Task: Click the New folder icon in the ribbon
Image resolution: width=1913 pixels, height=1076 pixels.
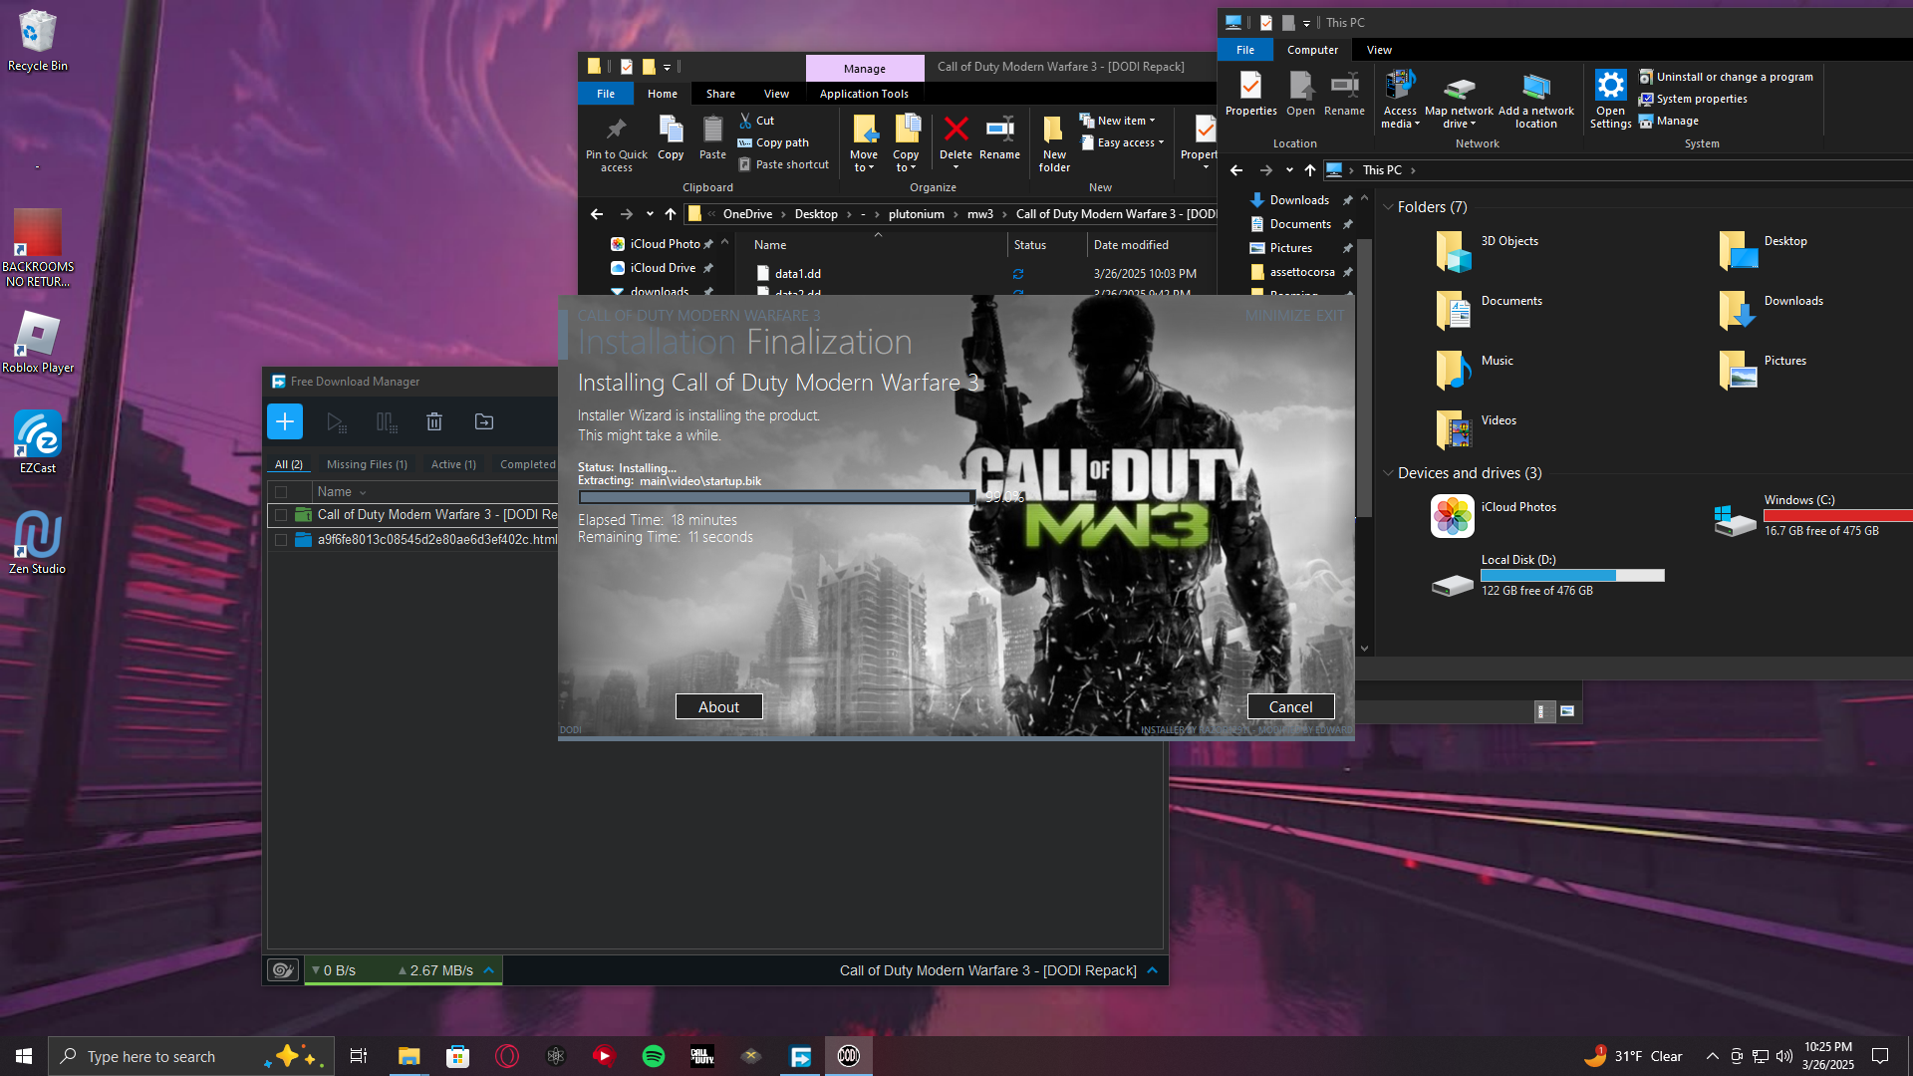Action: 1053,131
